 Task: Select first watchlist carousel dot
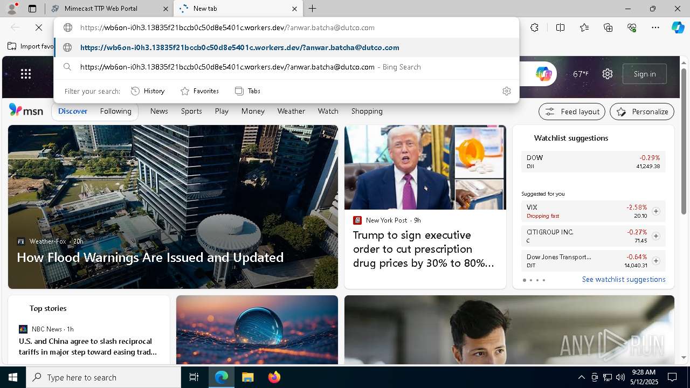coord(525,280)
